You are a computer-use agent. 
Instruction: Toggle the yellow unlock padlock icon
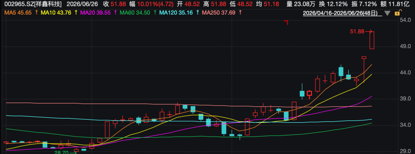pyautogui.click(x=397, y=13)
